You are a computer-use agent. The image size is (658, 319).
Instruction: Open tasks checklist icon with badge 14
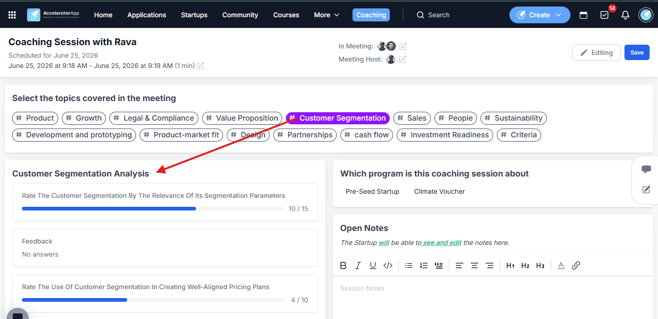click(604, 15)
